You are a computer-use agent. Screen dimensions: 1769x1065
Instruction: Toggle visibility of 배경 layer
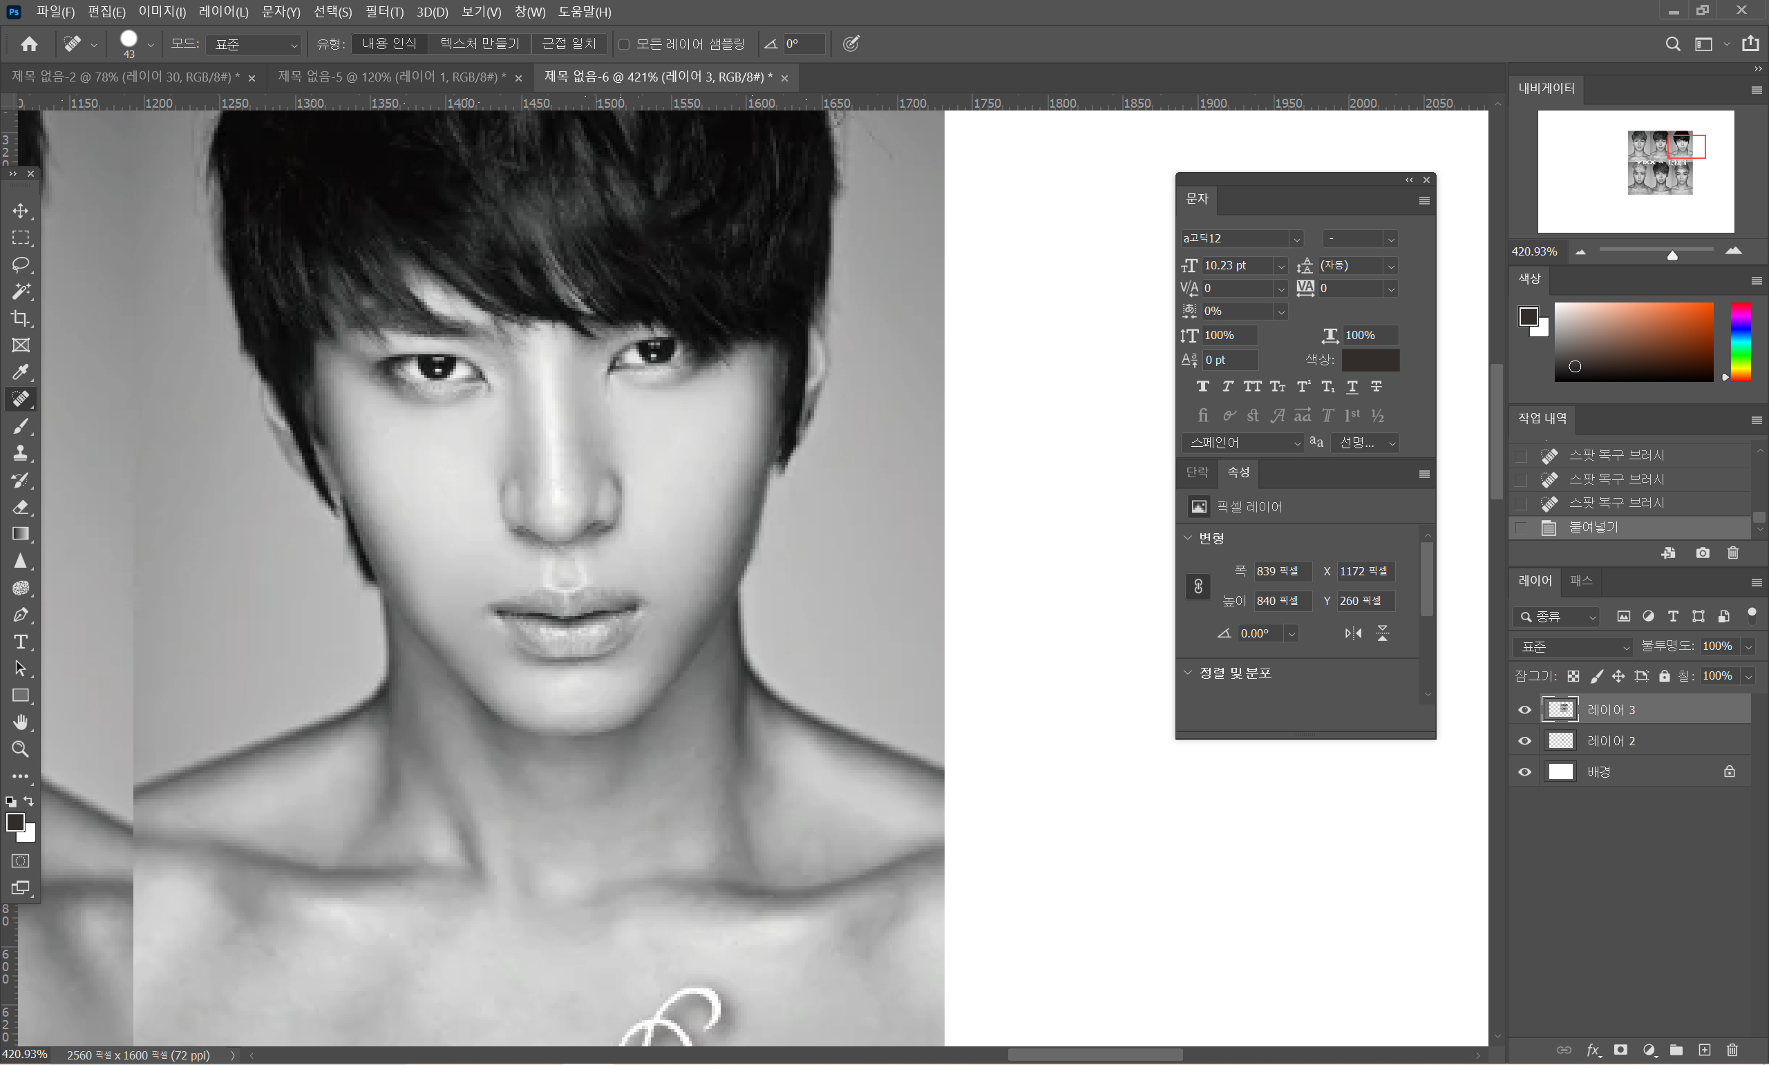click(x=1525, y=772)
